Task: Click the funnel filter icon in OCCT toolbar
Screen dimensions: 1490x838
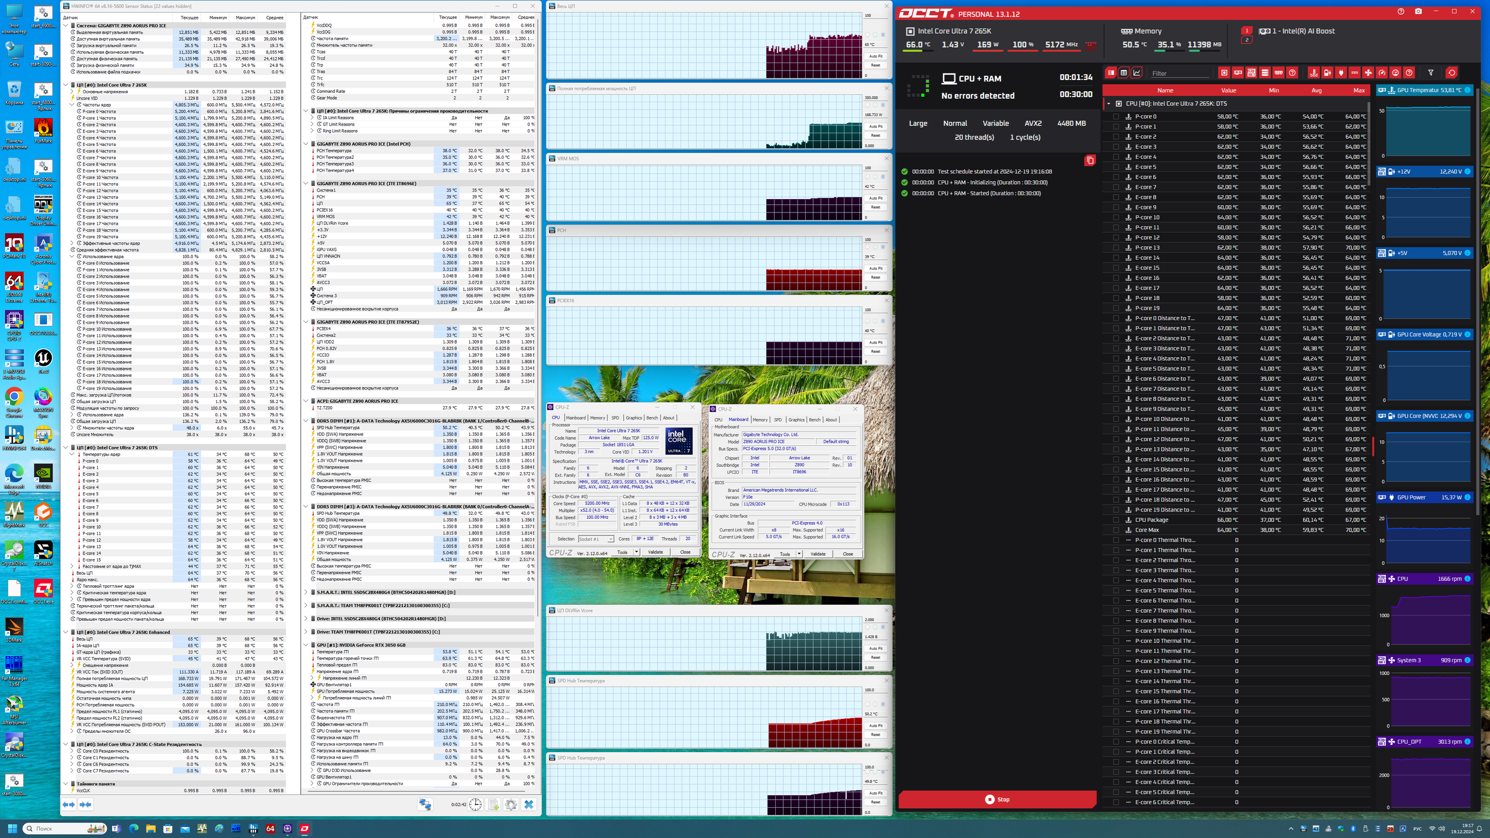Action: [x=1430, y=73]
